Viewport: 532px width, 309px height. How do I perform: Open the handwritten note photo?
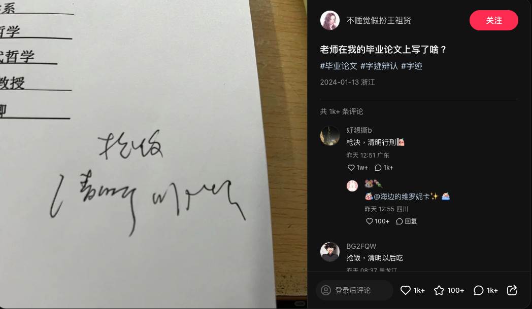tap(153, 154)
